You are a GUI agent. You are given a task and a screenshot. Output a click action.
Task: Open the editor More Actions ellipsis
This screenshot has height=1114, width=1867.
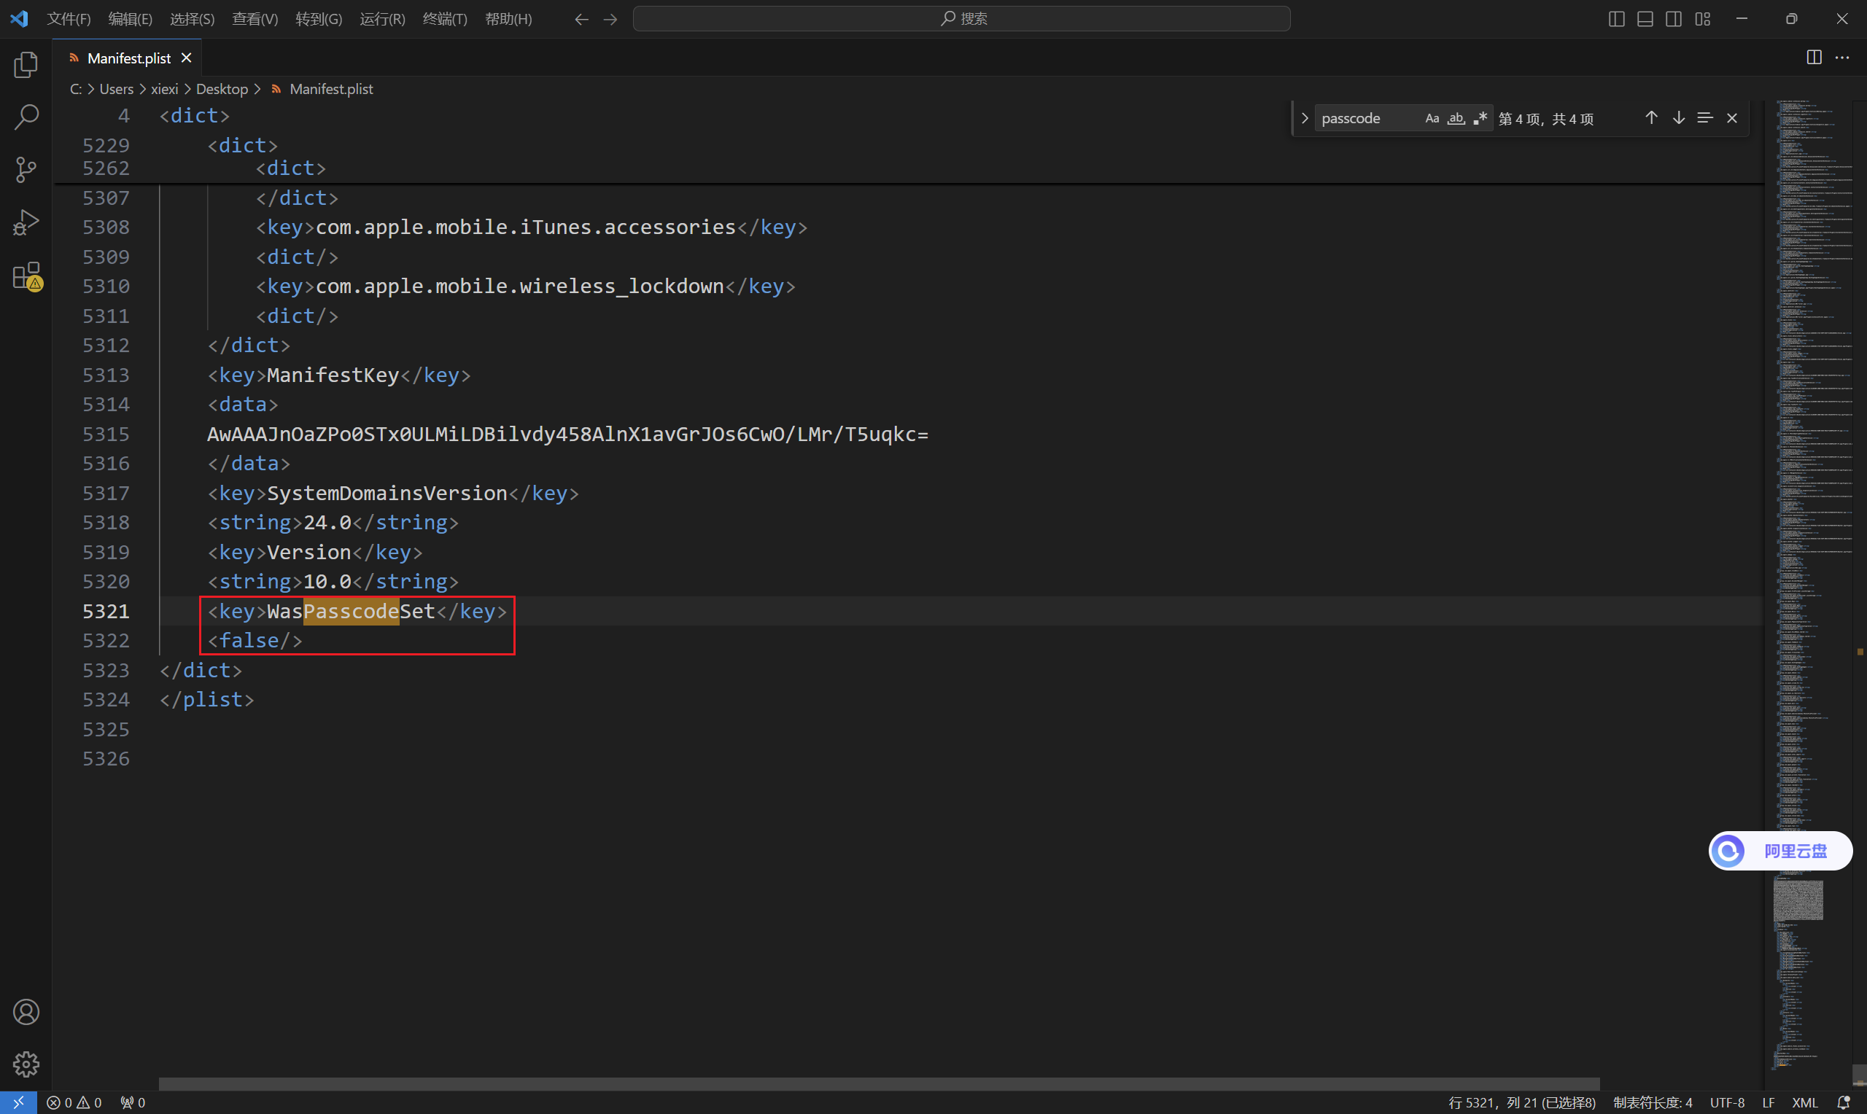click(x=1842, y=58)
